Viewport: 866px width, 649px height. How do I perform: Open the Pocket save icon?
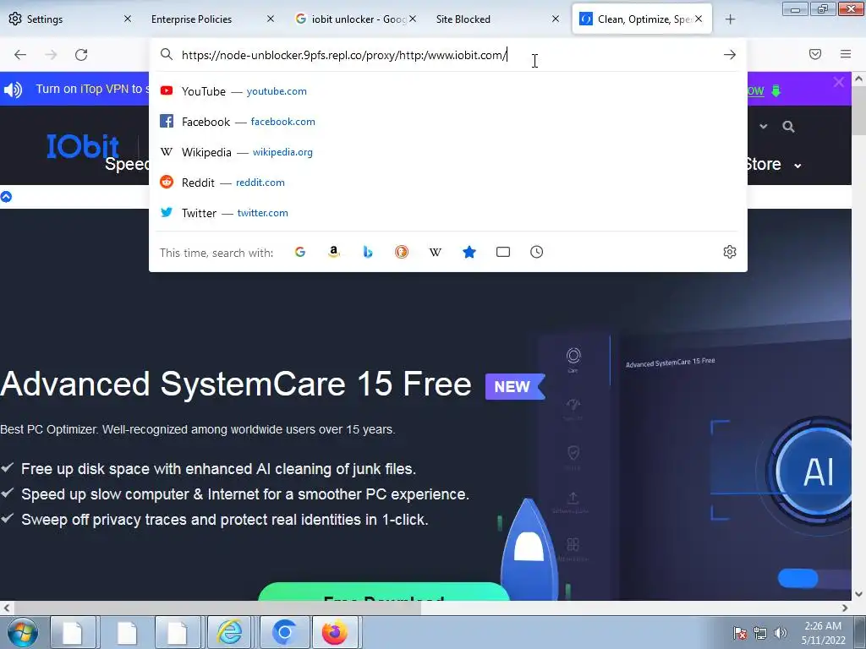(815, 54)
